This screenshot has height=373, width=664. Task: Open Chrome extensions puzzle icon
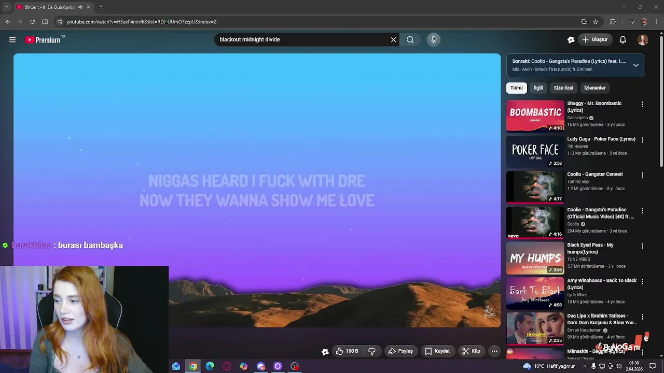click(613, 22)
